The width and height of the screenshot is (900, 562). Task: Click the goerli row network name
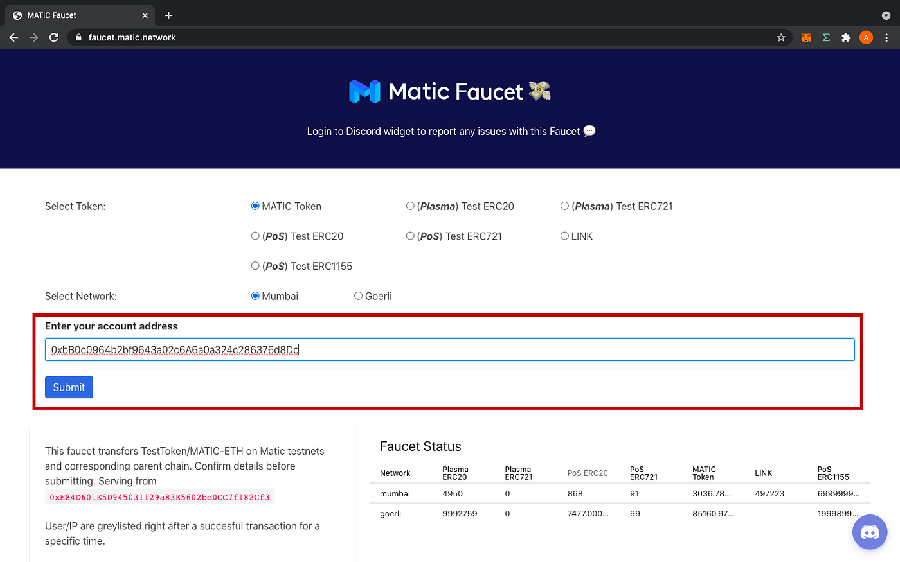tap(390, 514)
